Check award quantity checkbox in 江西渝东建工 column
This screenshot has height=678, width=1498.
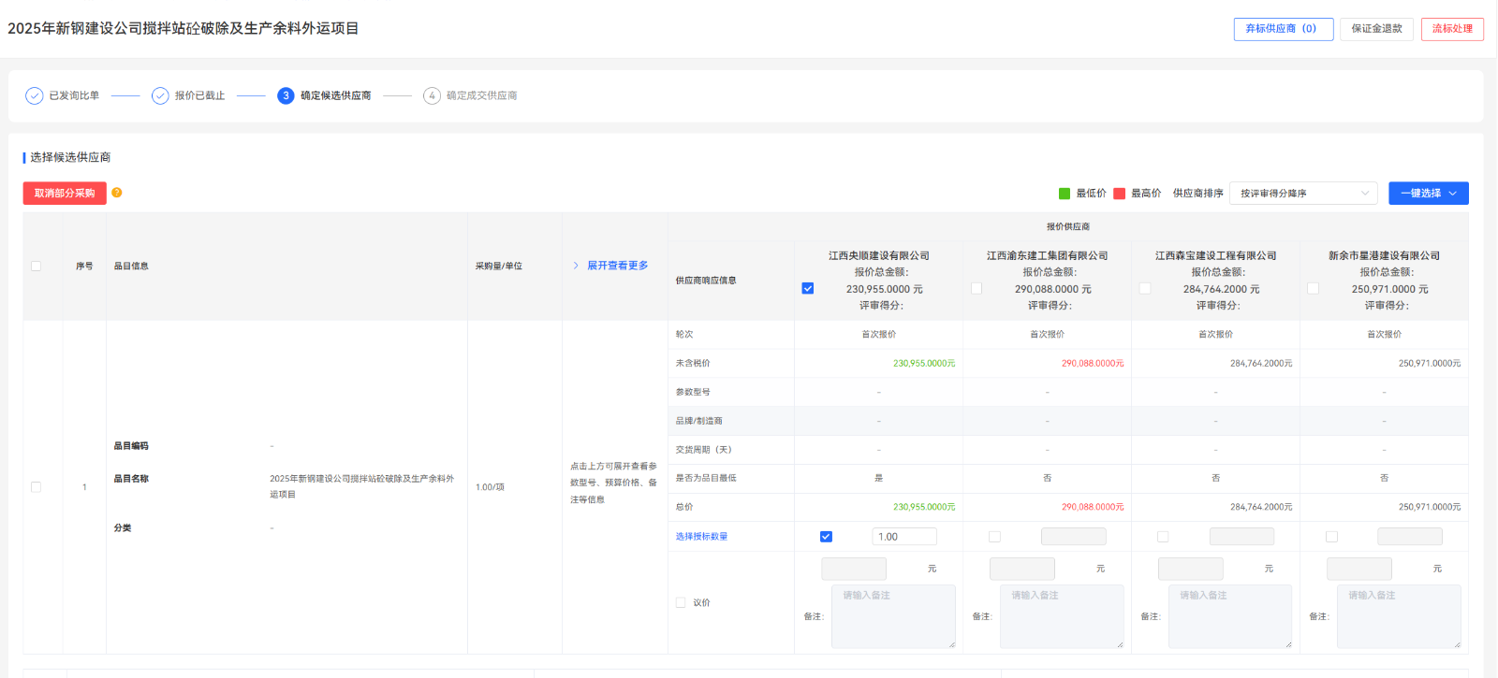[x=994, y=537]
